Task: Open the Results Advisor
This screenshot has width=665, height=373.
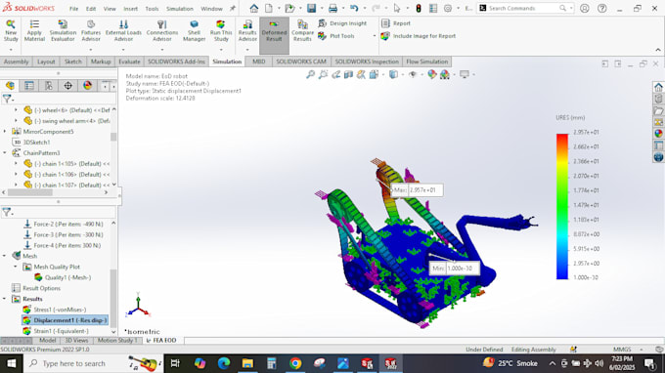Action: pos(247,31)
